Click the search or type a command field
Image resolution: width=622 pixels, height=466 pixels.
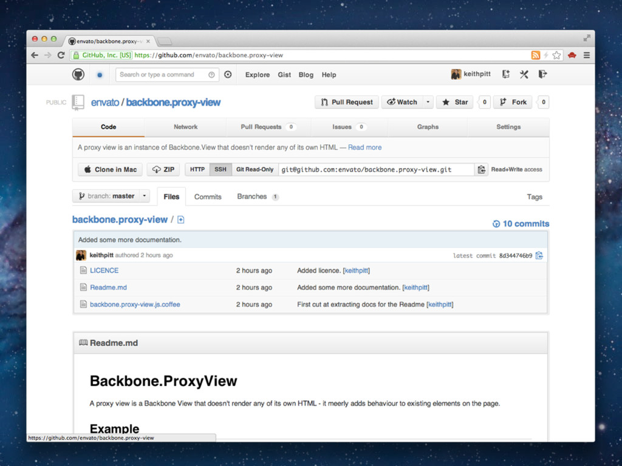[167, 75]
